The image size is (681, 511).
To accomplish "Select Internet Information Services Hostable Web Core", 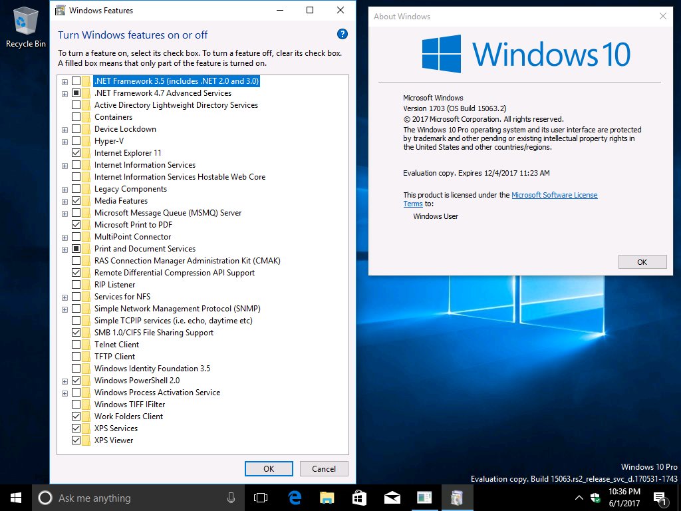I will (x=180, y=177).
